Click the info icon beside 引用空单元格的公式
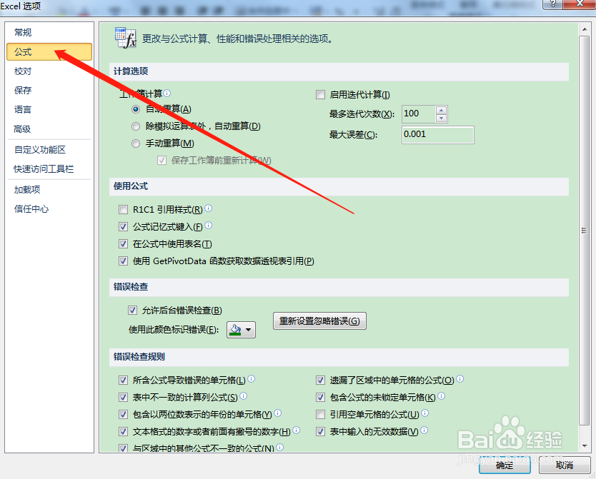Screen dimensions: 596x479 424,414
